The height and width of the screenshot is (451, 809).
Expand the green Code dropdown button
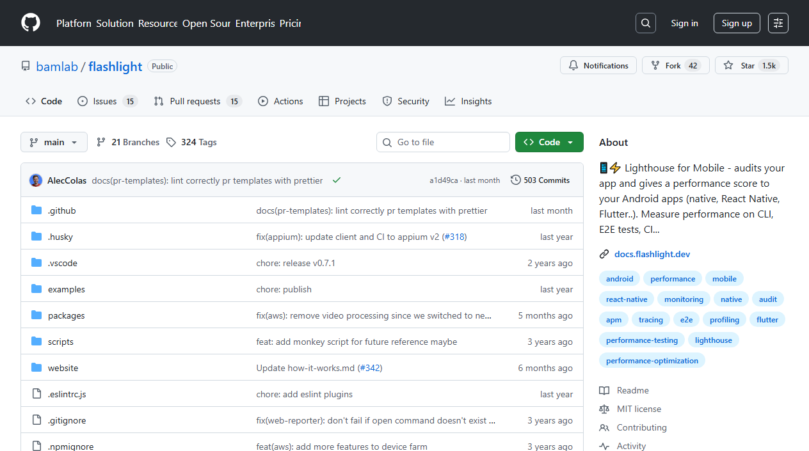point(549,142)
